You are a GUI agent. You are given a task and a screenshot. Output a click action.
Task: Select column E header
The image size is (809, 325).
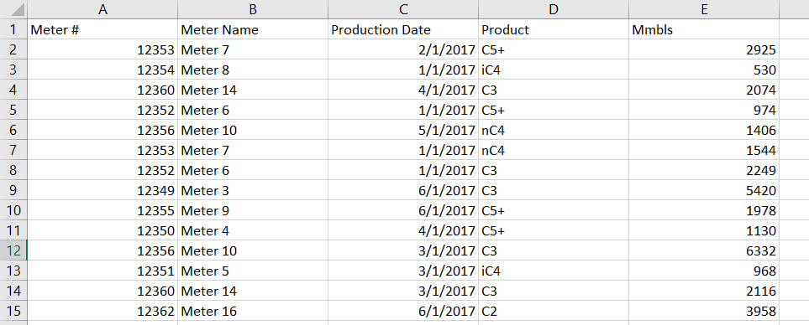704,9
